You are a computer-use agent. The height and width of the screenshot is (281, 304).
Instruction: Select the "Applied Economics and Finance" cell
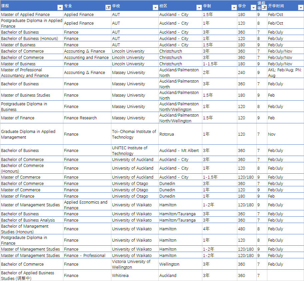(87, 205)
